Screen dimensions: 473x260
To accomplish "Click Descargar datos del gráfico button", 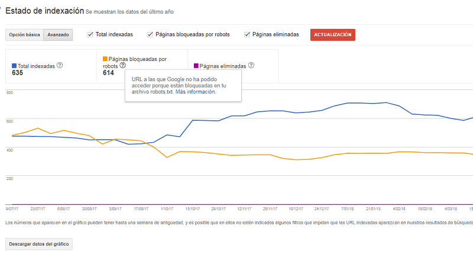I will [x=39, y=244].
